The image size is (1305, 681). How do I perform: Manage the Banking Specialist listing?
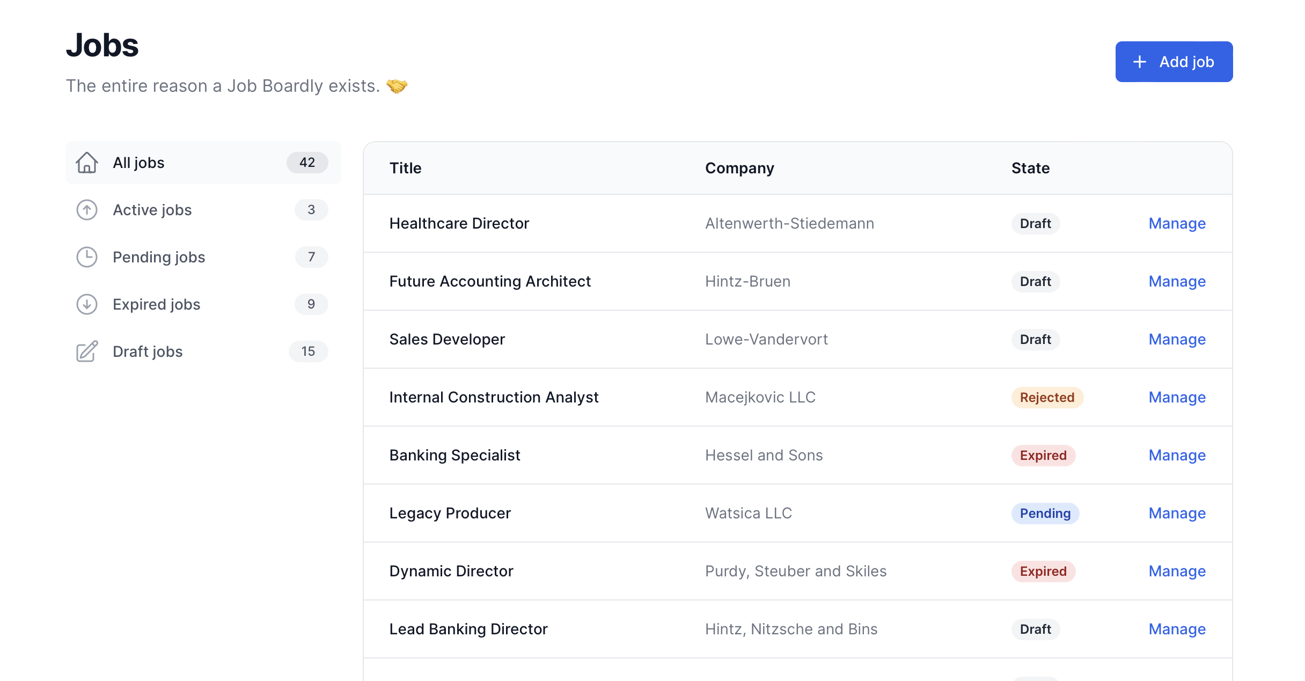(1177, 455)
